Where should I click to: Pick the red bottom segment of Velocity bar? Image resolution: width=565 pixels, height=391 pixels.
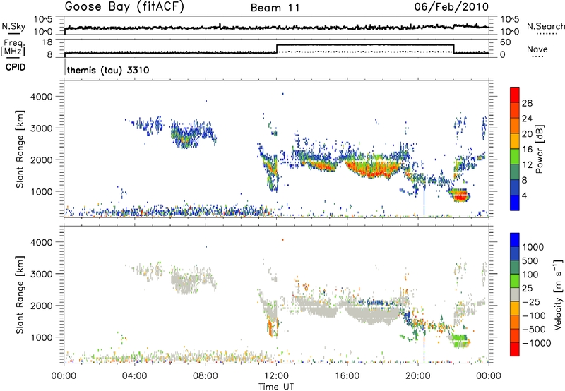tap(515, 349)
